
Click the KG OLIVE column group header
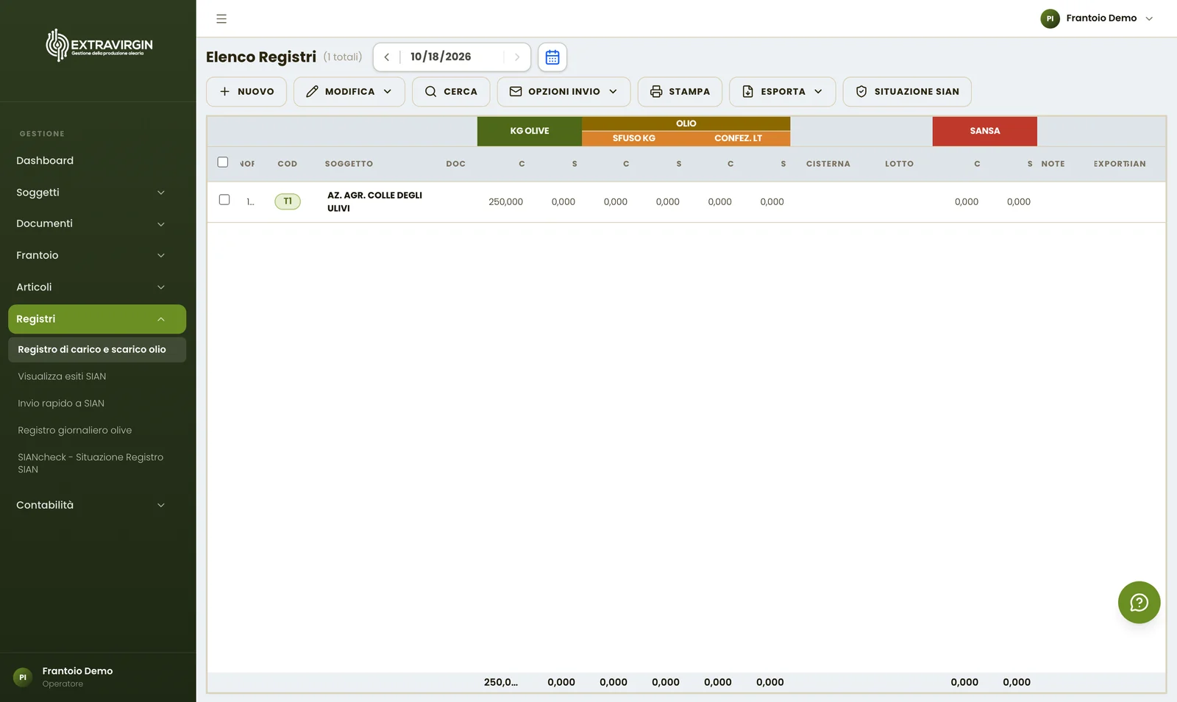530,131
